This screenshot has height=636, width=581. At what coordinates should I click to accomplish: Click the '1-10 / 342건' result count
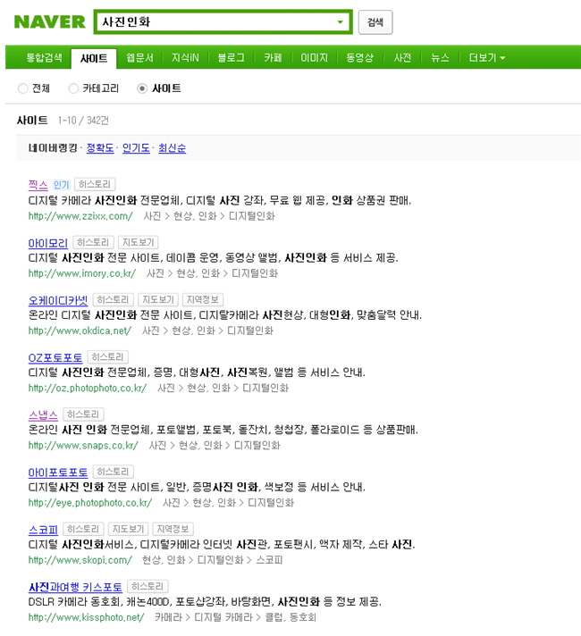point(83,121)
